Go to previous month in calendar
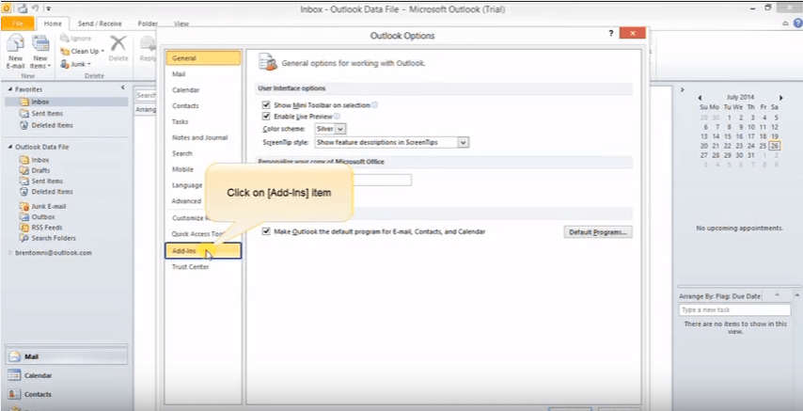The height and width of the screenshot is (411, 803). point(701,98)
